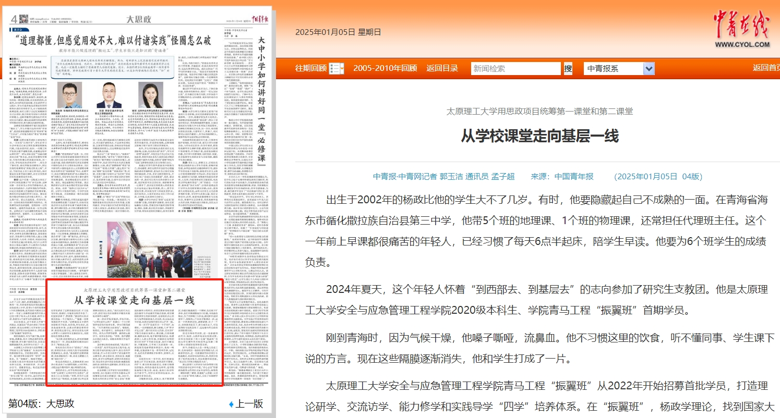Go to 返回目录
780x418 pixels.
[442, 68]
